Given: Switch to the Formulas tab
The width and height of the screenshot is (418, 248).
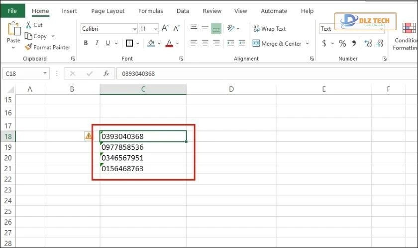Looking at the screenshot, I should pos(150,11).
